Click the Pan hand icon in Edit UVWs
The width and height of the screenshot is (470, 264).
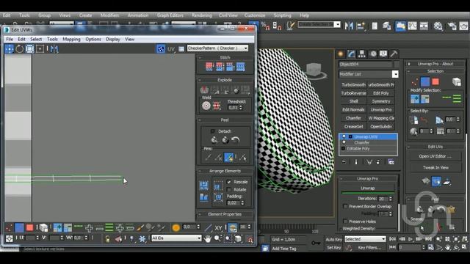(x=207, y=238)
